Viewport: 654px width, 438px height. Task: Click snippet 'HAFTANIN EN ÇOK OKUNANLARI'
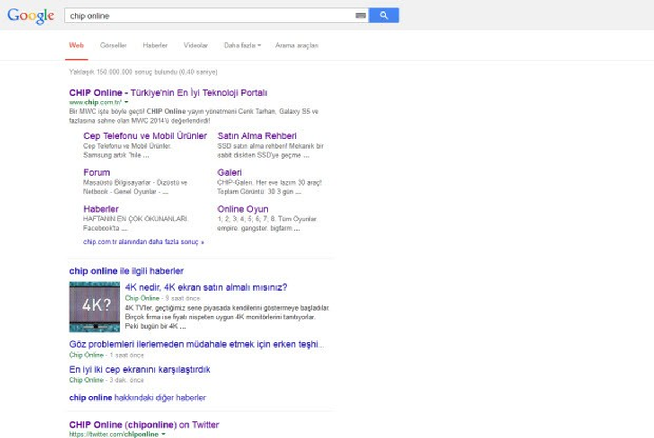[x=136, y=219]
